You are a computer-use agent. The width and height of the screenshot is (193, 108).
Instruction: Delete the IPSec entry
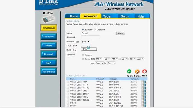pyautogui.click(x=145, y=103)
